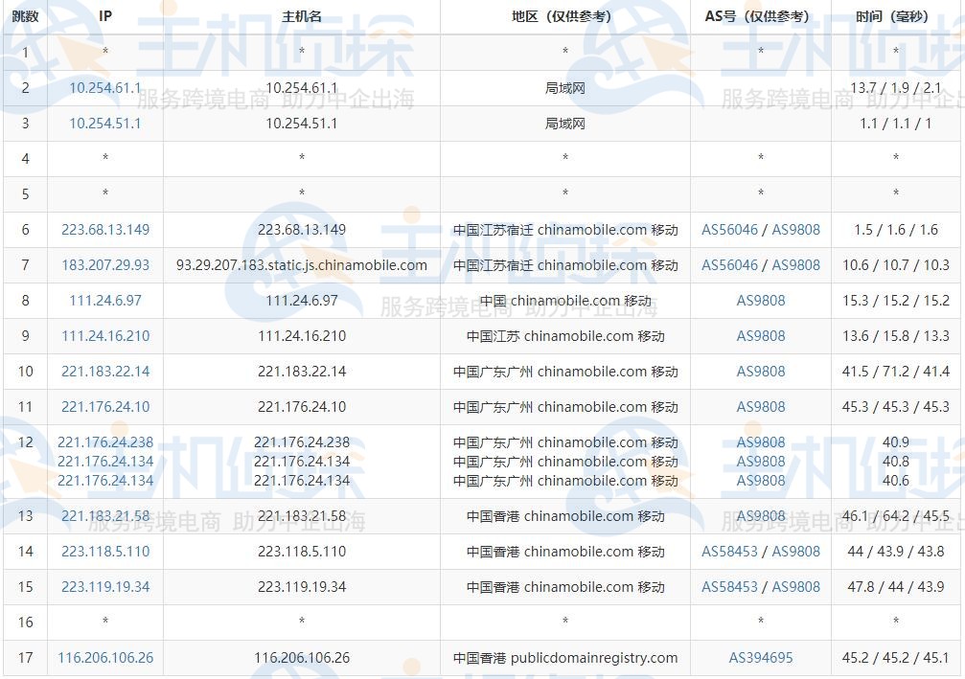Open the AS58453 link on hop 14
965x679 pixels.
[729, 552]
